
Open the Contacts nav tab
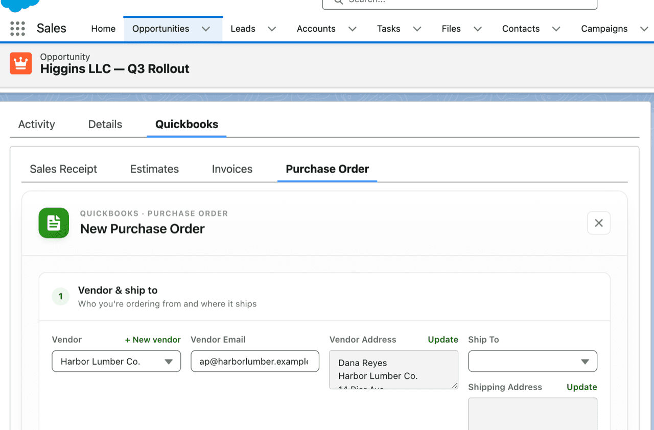coord(521,29)
